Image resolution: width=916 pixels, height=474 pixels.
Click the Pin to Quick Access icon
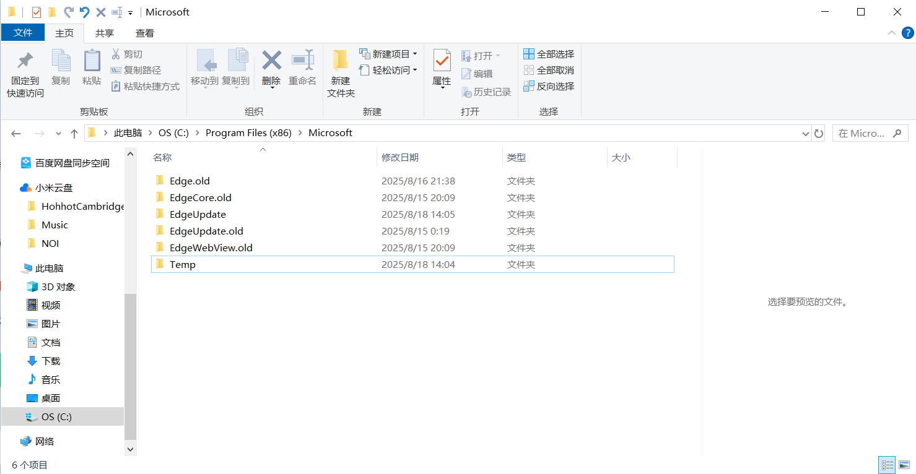[x=25, y=61]
